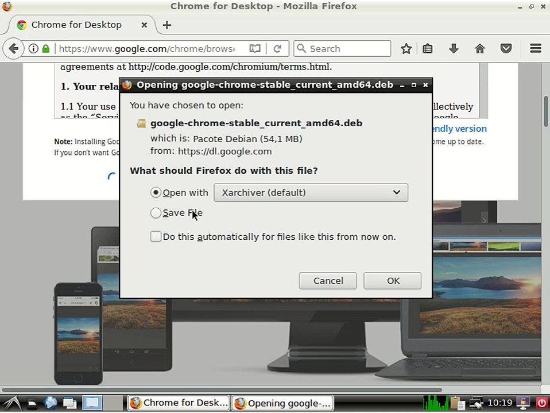The height and width of the screenshot is (413, 550).
Task: Reload the current page
Action: (277, 48)
